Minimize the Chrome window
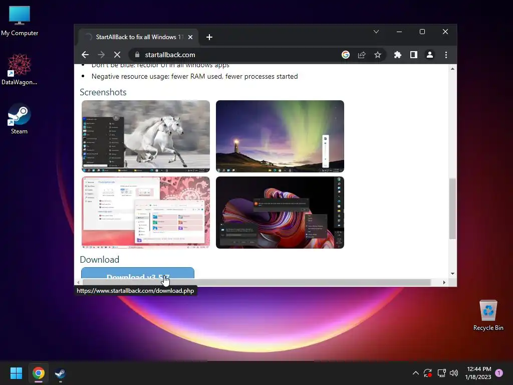The image size is (513, 385). [x=399, y=32]
